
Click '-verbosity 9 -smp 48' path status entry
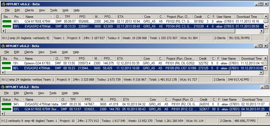pos(23,121)
